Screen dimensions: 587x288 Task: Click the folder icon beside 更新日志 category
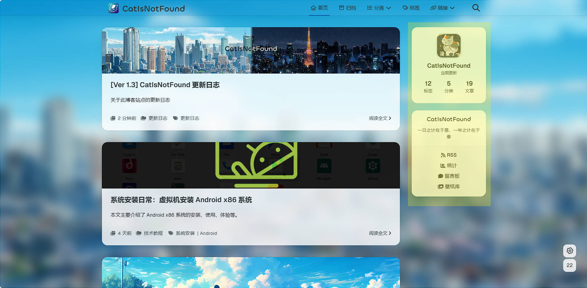click(143, 118)
